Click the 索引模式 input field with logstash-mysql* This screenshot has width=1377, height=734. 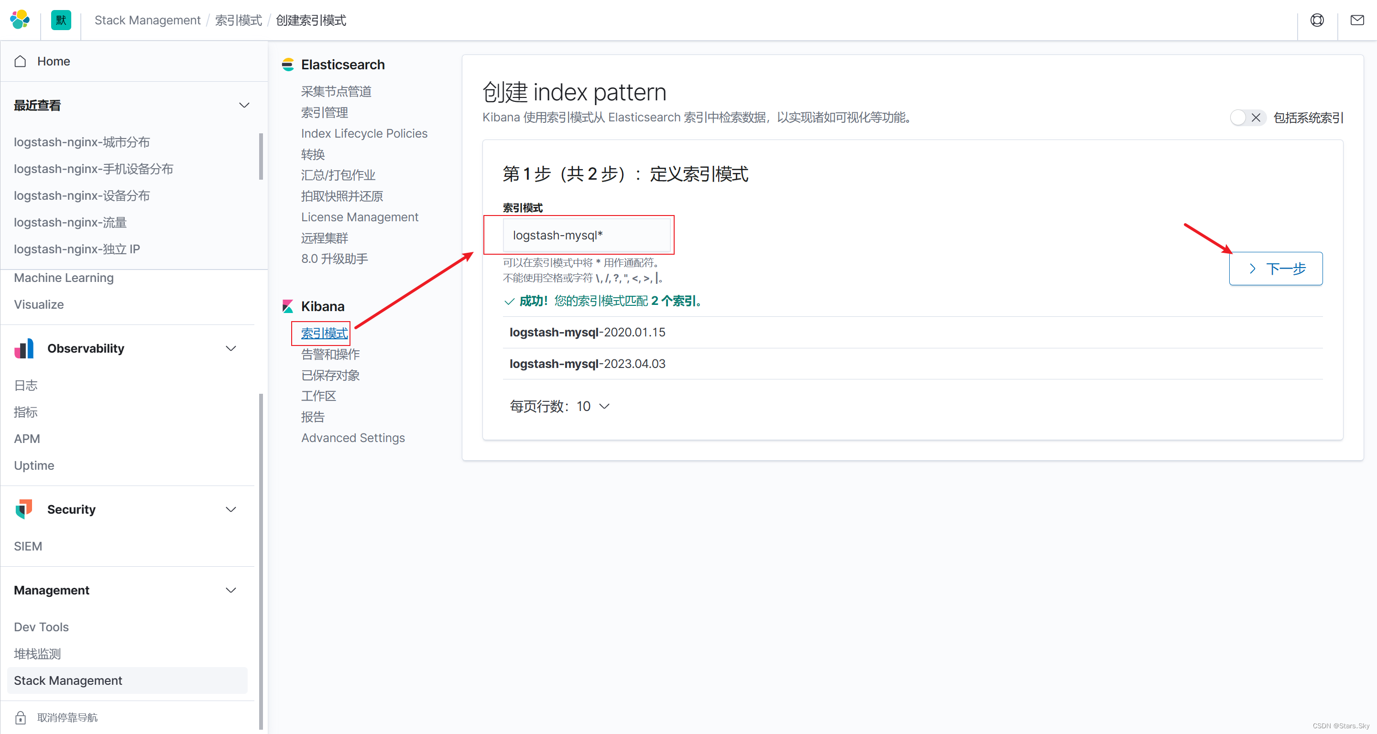[x=586, y=235]
